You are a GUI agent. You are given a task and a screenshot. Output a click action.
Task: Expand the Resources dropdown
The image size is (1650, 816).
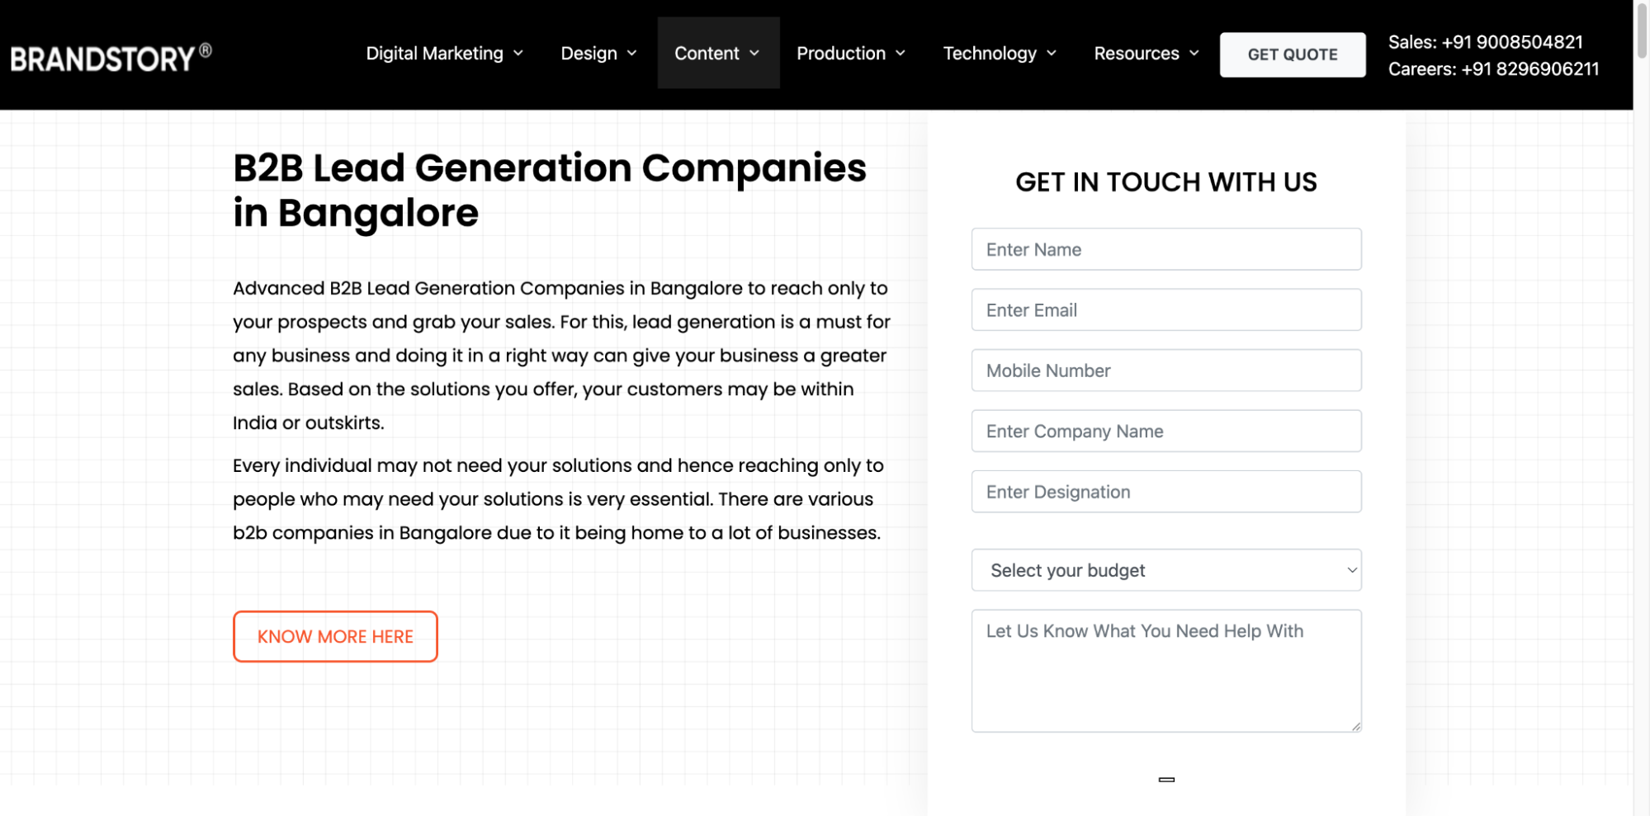coord(1194,53)
